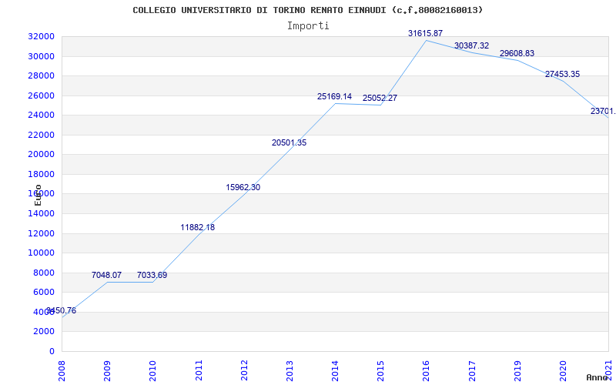Click the y-axis value 32000
Screen dimensions: 616x385
pos(41,36)
